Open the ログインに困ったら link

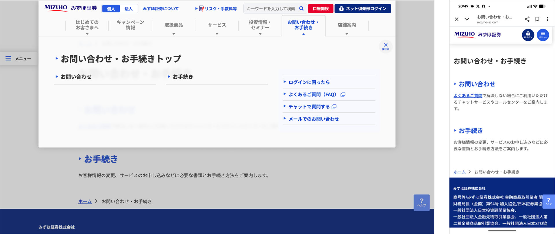point(309,82)
